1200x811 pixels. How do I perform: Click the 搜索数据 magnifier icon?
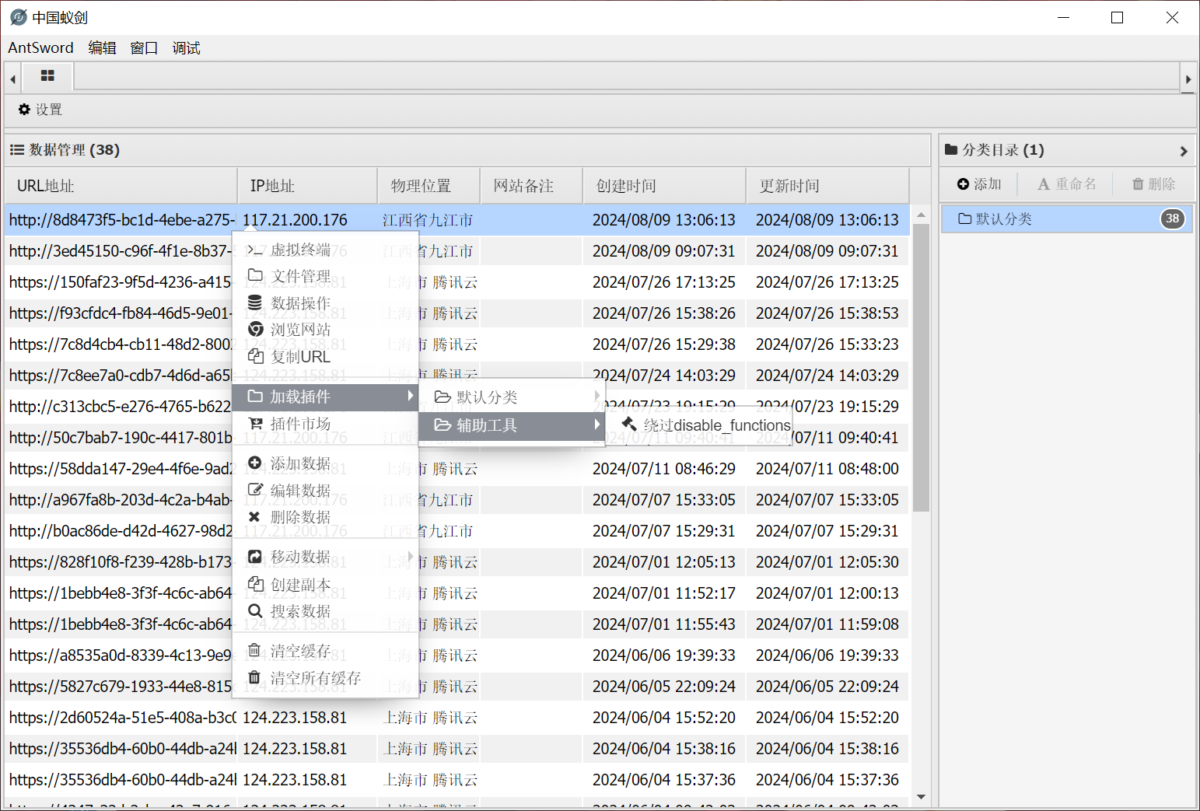[255, 611]
